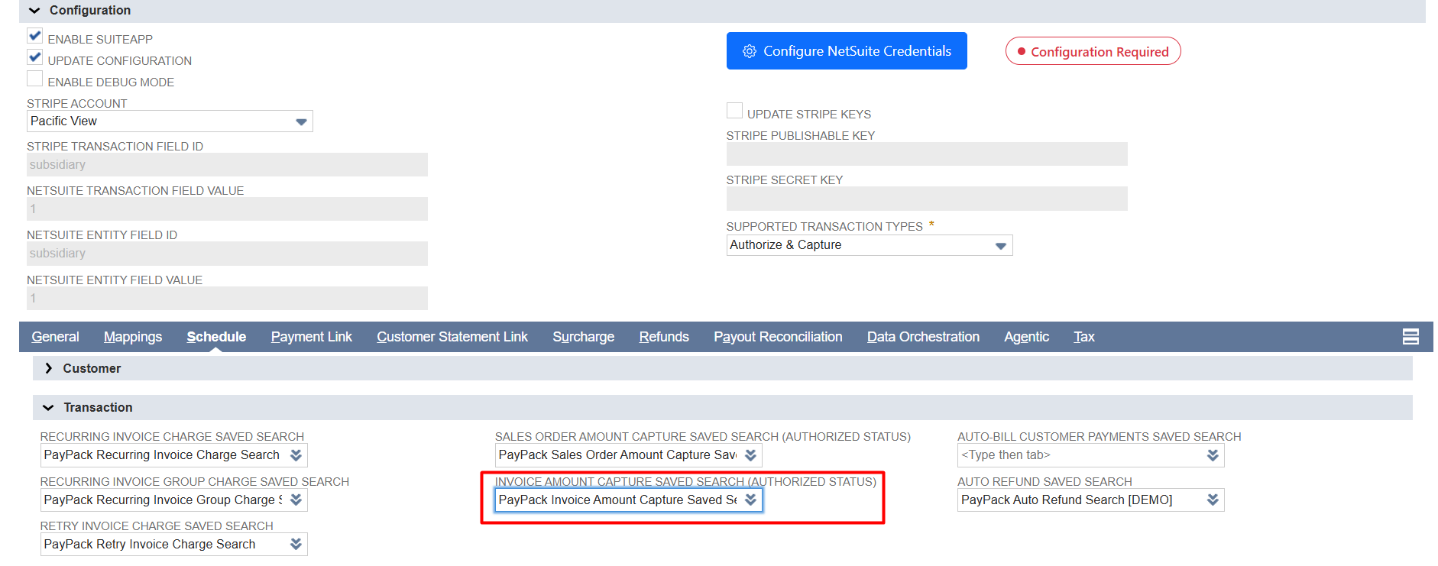Open the Payout Reconciliation tab
This screenshot has height=566, width=1438.
coord(778,337)
